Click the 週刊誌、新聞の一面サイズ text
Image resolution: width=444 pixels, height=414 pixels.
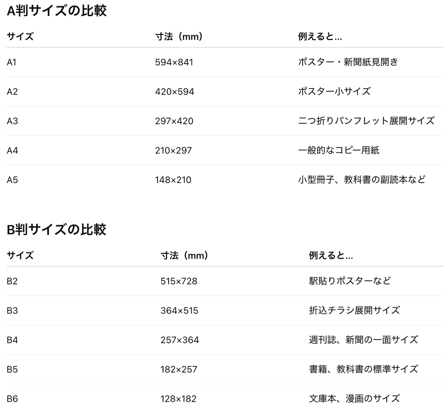[363, 340]
